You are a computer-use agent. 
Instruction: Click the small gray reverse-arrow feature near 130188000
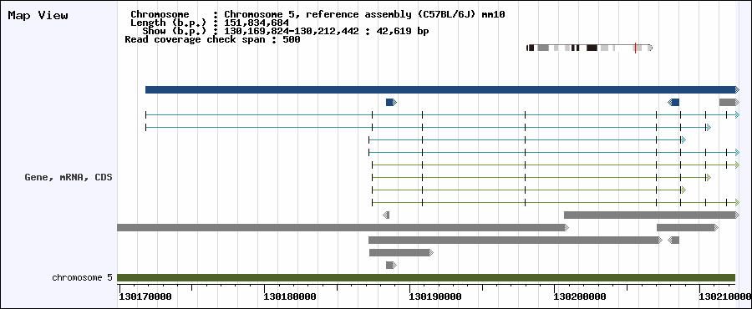tap(386, 215)
